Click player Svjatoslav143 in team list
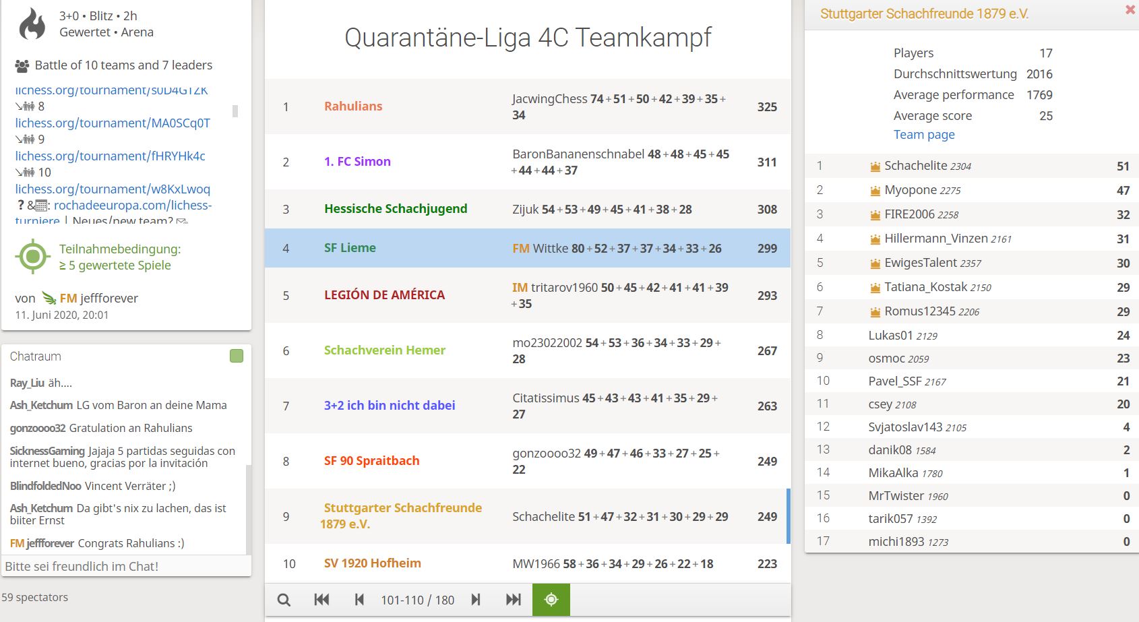The image size is (1139, 622). (x=905, y=427)
